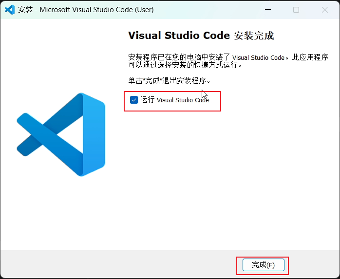Minimize the installer window
The height and width of the screenshot is (279, 340).
coord(268,10)
